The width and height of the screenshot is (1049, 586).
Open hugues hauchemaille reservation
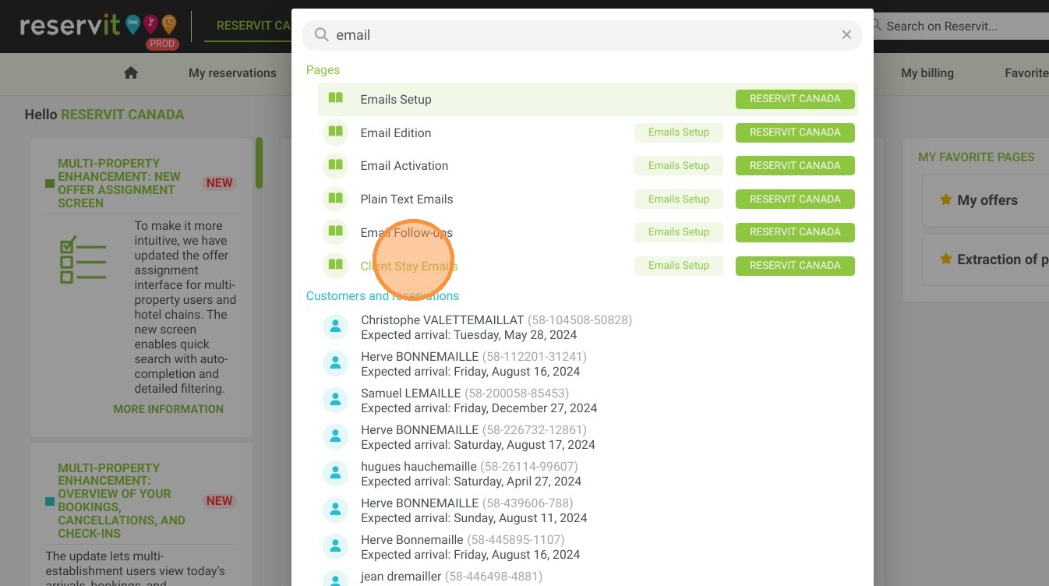point(471,474)
